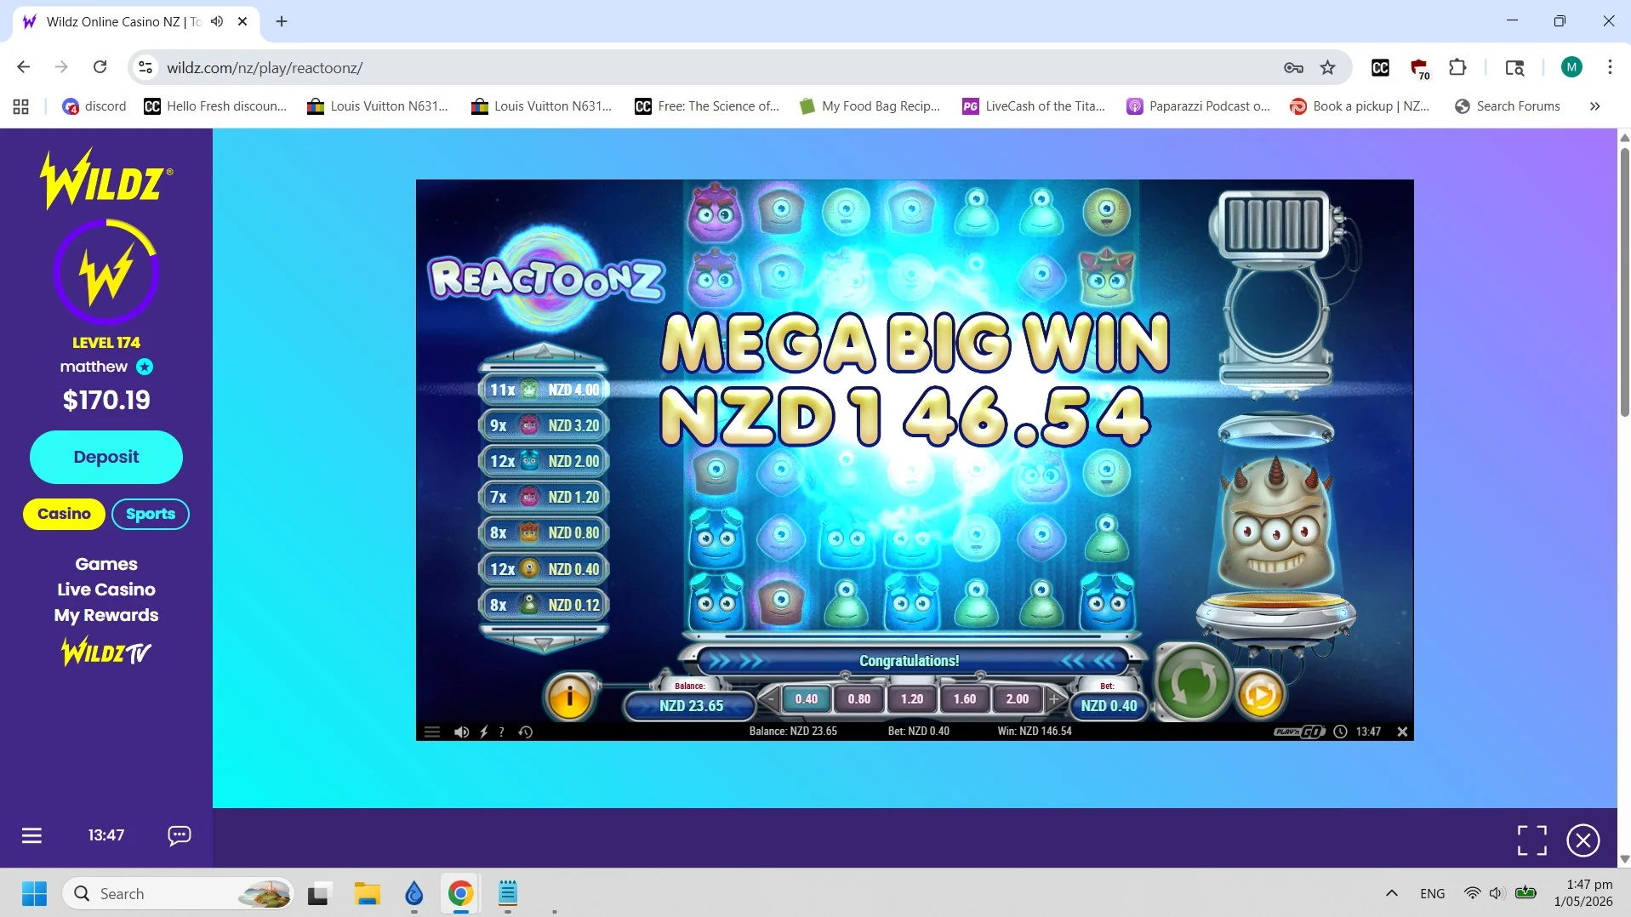This screenshot has width=1631, height=917.
Task: Open the My Rewards menu item
Action: coord(106,615)
